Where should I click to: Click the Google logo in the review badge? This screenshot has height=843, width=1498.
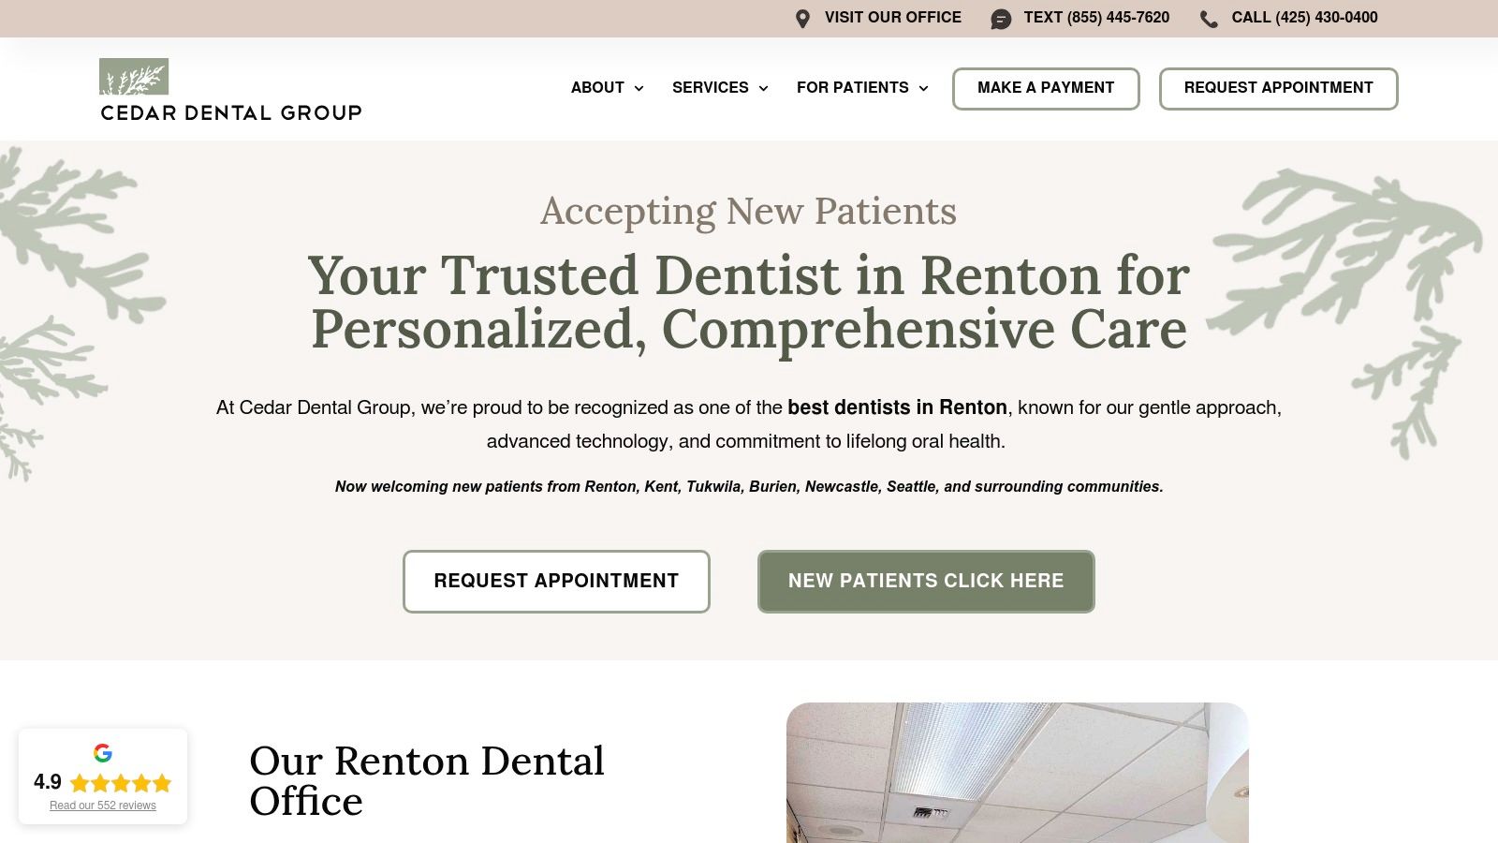tap(104, 751)
